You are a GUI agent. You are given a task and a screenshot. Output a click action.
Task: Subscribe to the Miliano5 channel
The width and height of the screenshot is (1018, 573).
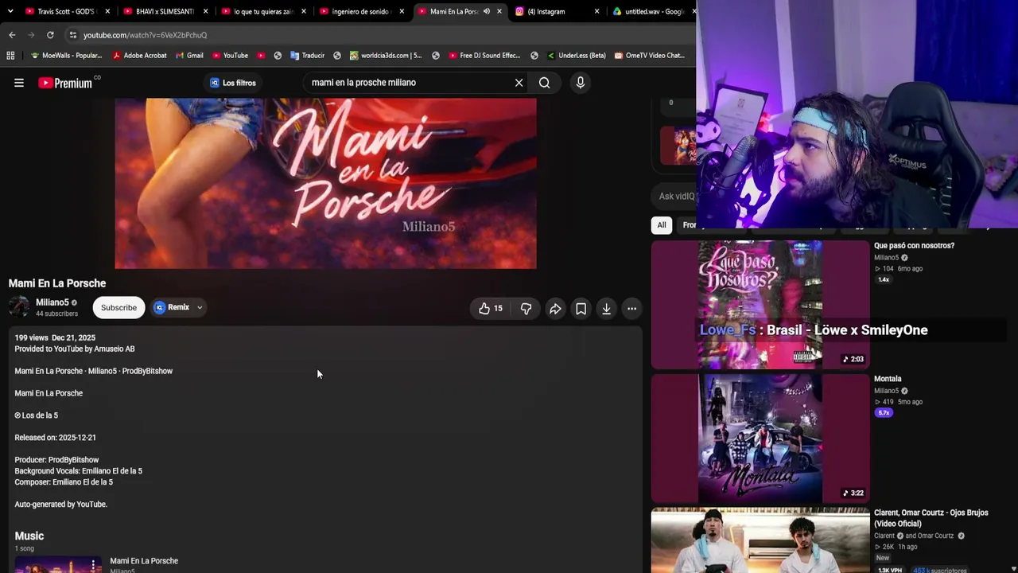(x=119, y=308)
